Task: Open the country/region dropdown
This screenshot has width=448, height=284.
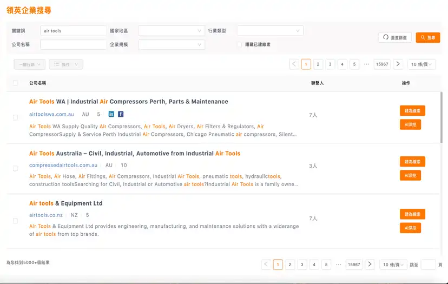Action: pos(172,31)
